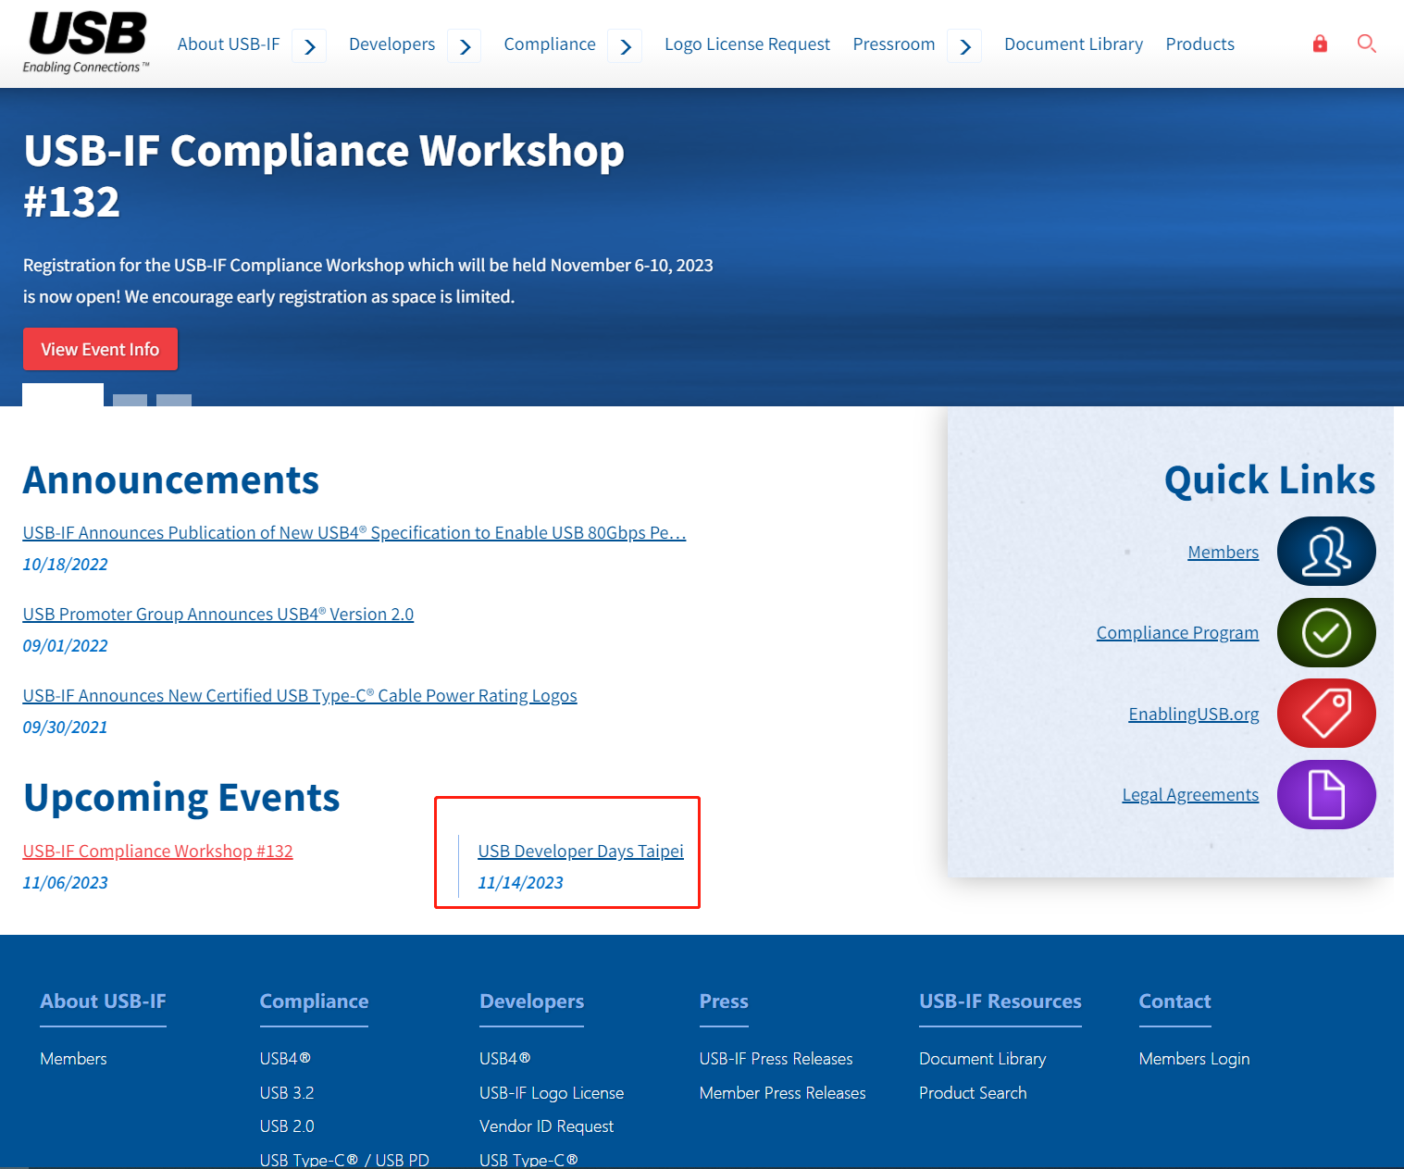
Task: Open footer Document Library link
Action: coord(983,1059)
